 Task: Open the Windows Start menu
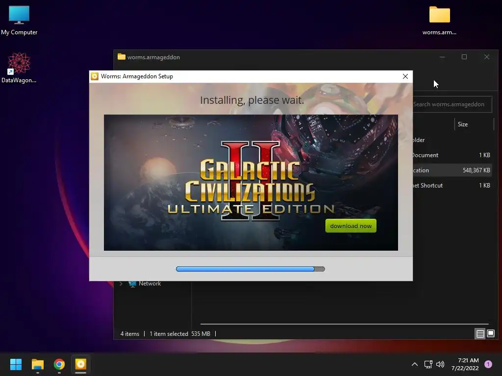(16, 364)
